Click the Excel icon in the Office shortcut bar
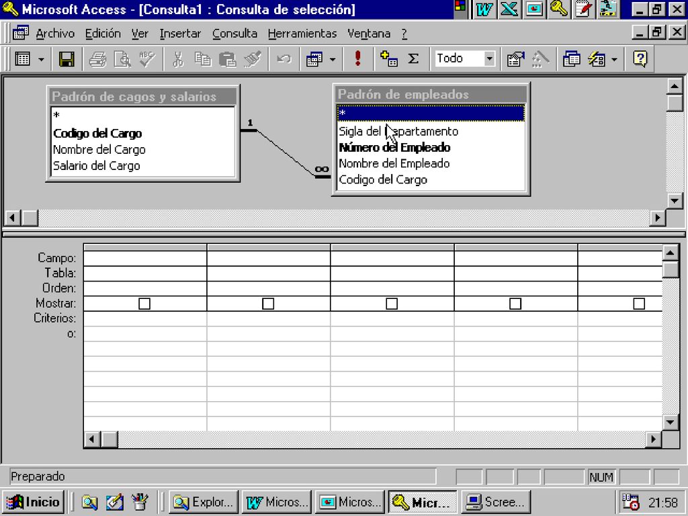 point(509,9)
